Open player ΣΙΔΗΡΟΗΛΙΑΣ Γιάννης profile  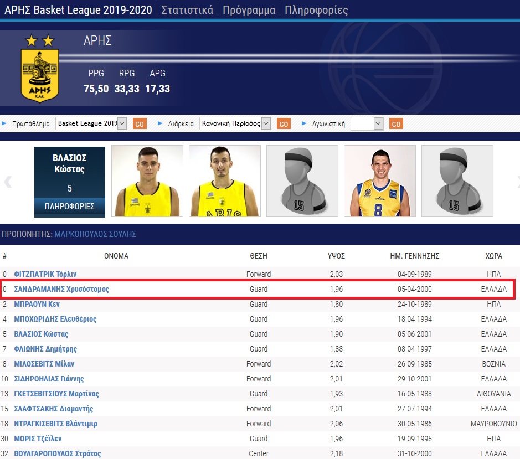tap(49, 379)
